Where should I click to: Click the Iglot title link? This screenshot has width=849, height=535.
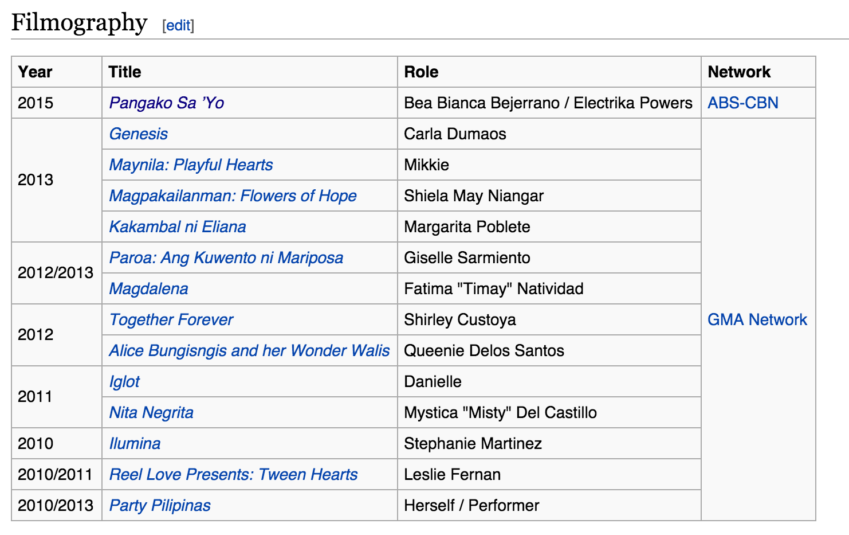124,382
